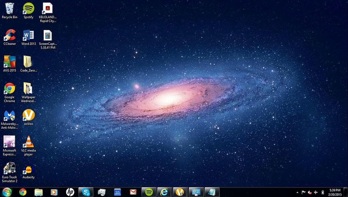
Task: Launch Chrome from the taskbar
Action: tap(23, 192)
